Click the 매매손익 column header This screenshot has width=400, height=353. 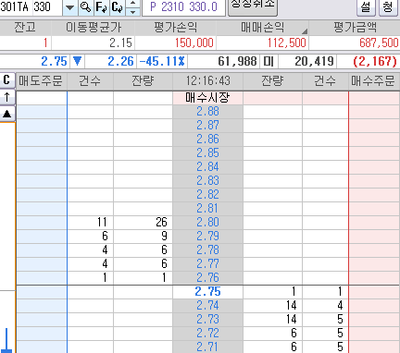point(262,28)
